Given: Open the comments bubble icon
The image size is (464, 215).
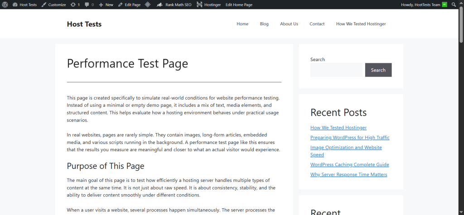Looking at the screenshot, I should click(87, 5).
